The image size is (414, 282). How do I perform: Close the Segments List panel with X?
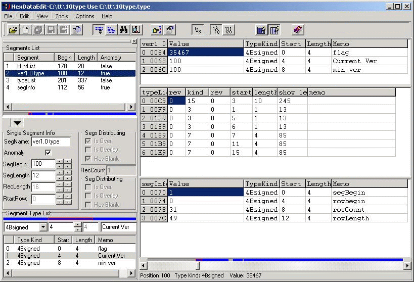[134, 41]
